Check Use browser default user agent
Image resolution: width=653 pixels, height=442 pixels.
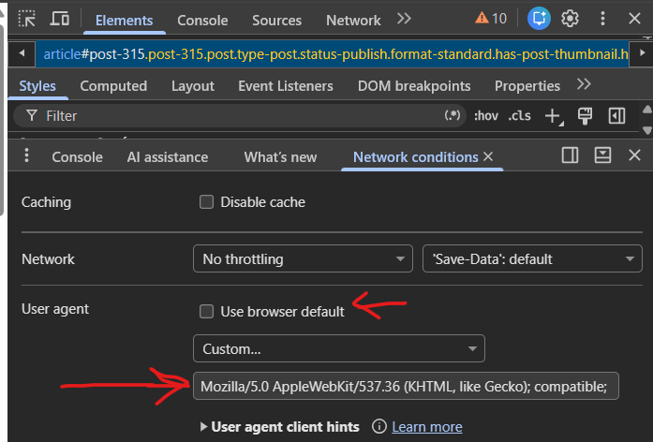click(x=206, y=311)
